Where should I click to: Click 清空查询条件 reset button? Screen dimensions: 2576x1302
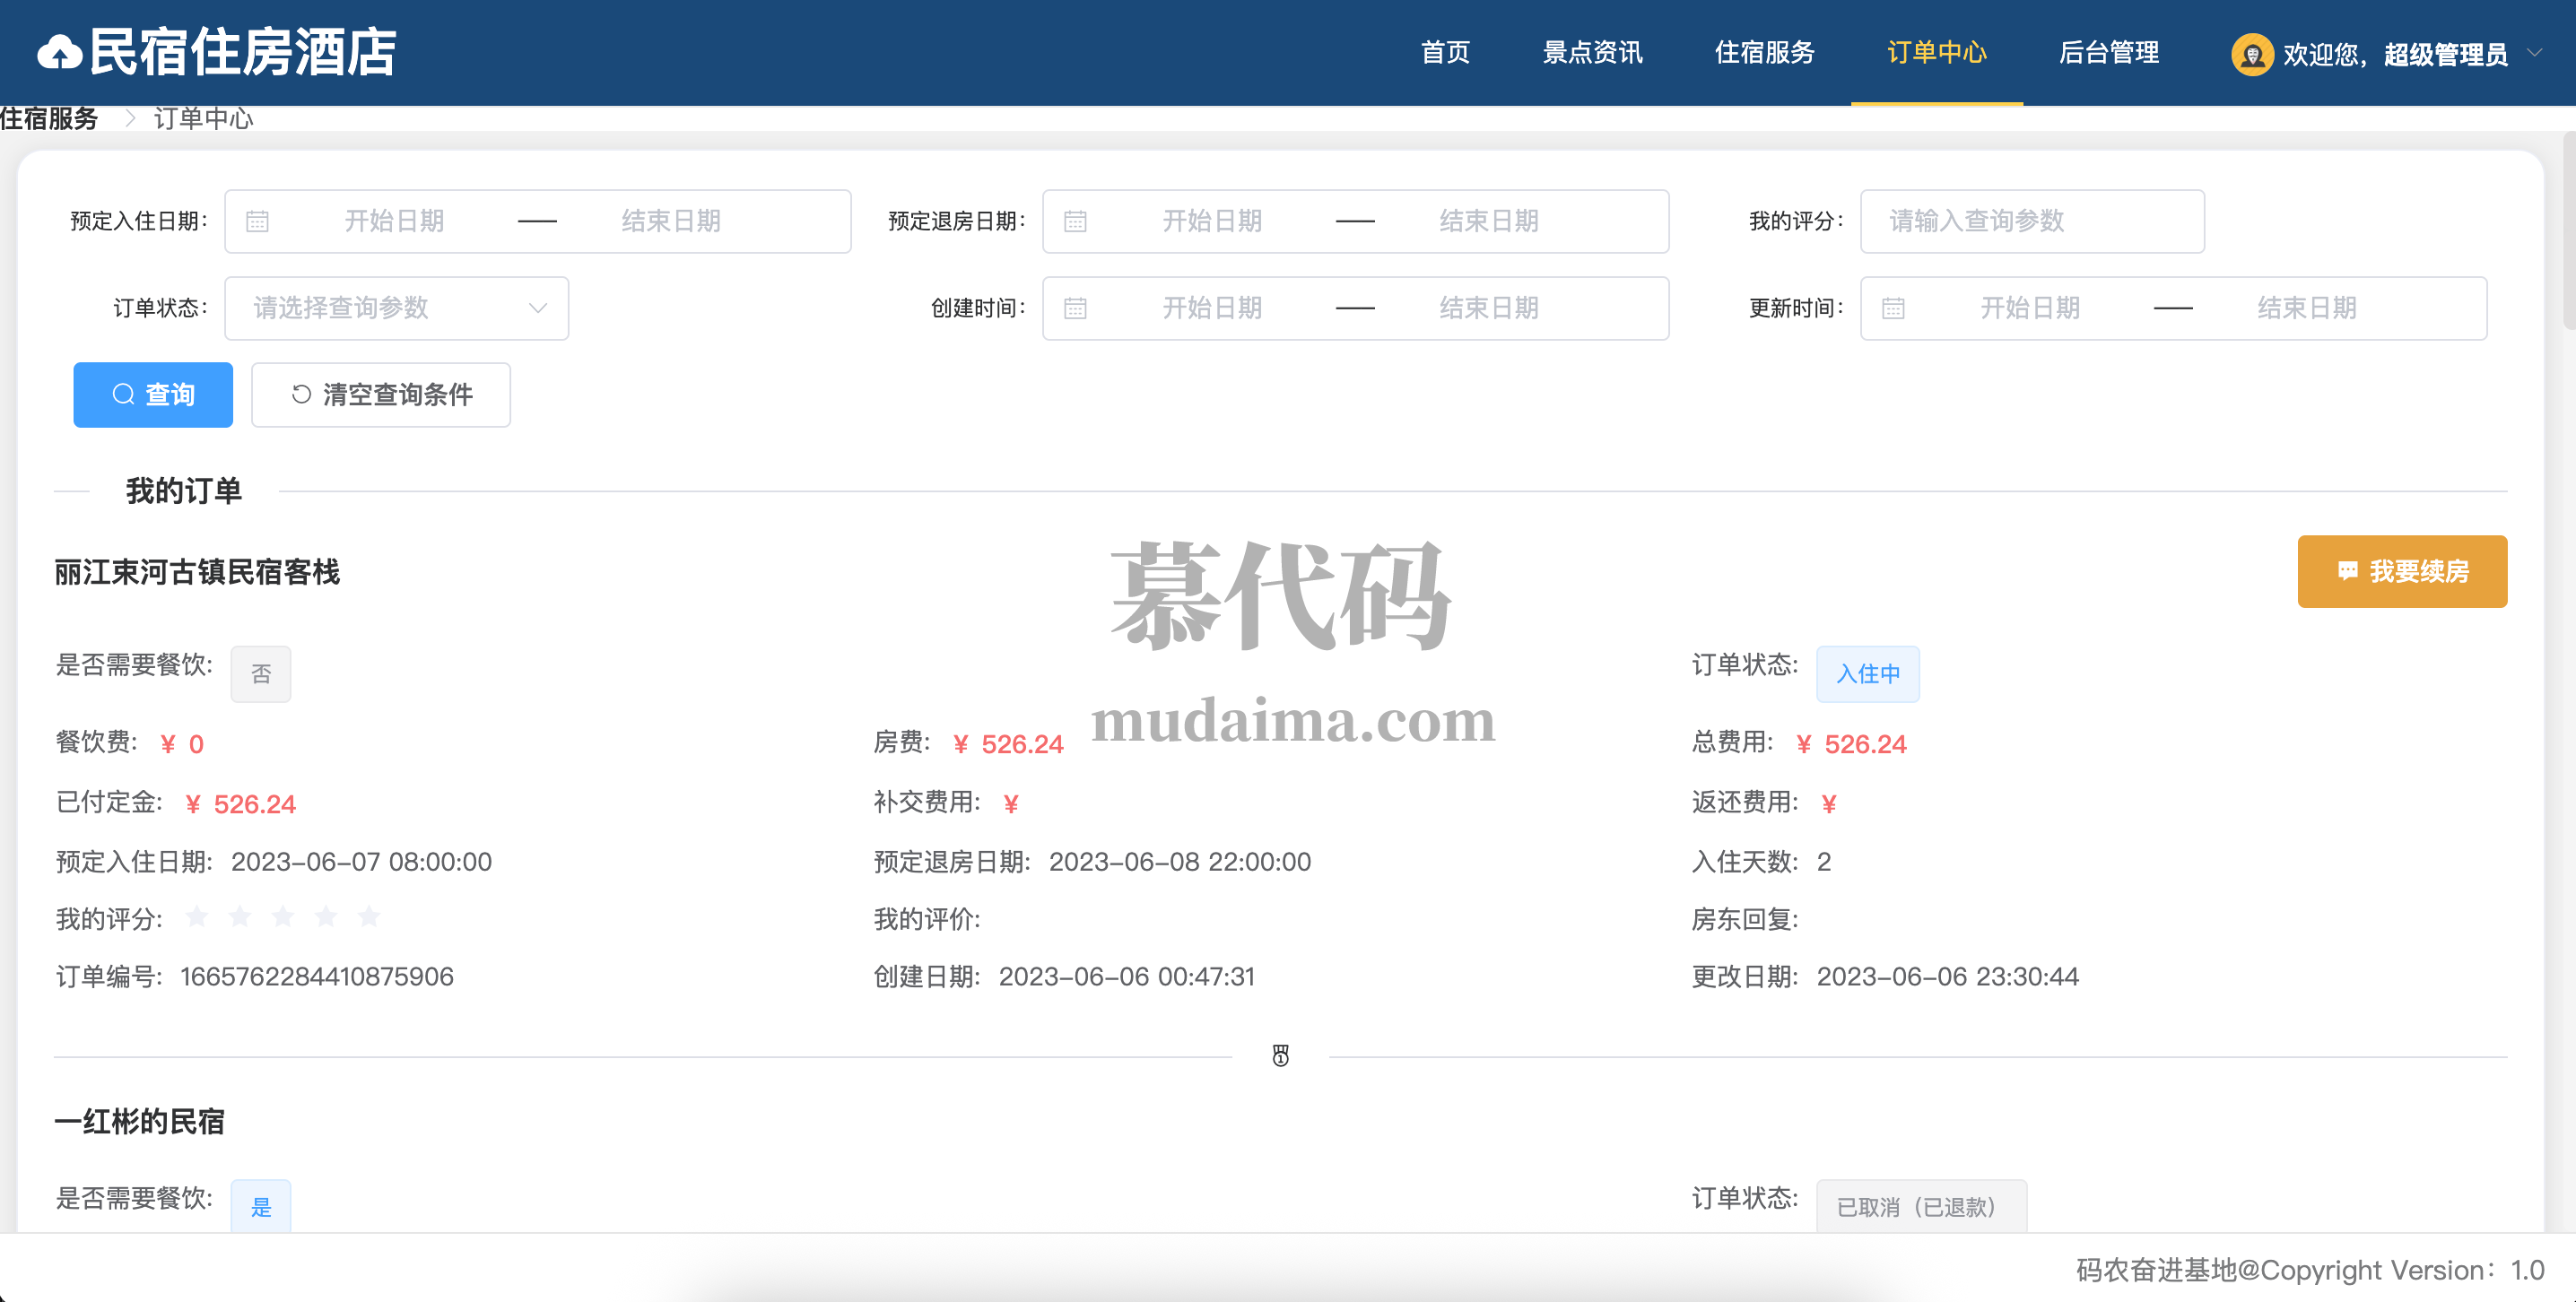click(x=380, y=395)
